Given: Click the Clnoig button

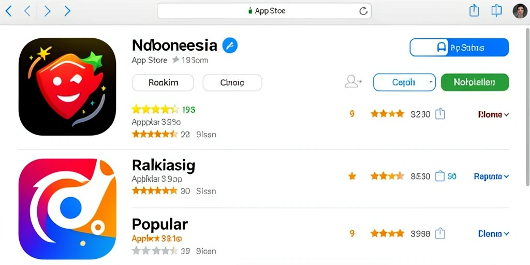Looking at the screenshot, I should coord(232,82).
